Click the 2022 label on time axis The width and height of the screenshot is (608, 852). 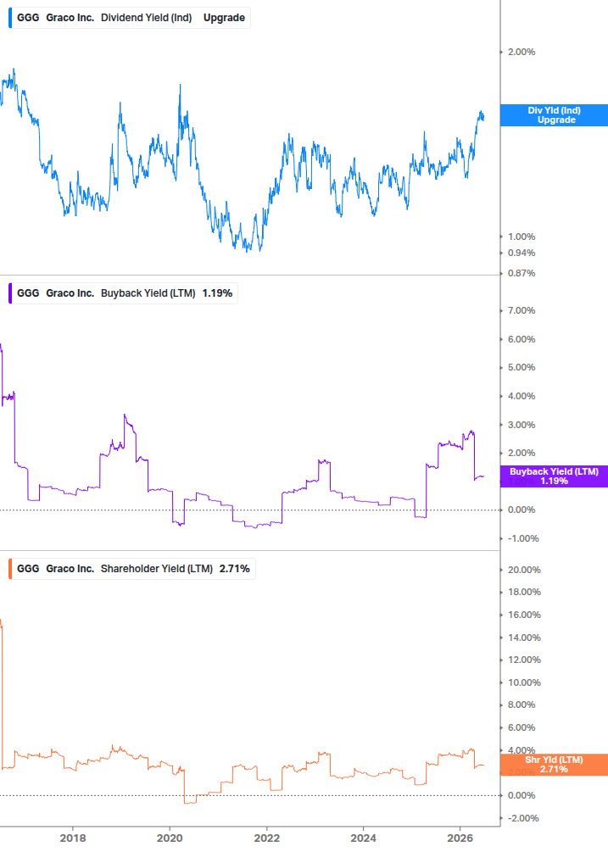click(267, 838)
